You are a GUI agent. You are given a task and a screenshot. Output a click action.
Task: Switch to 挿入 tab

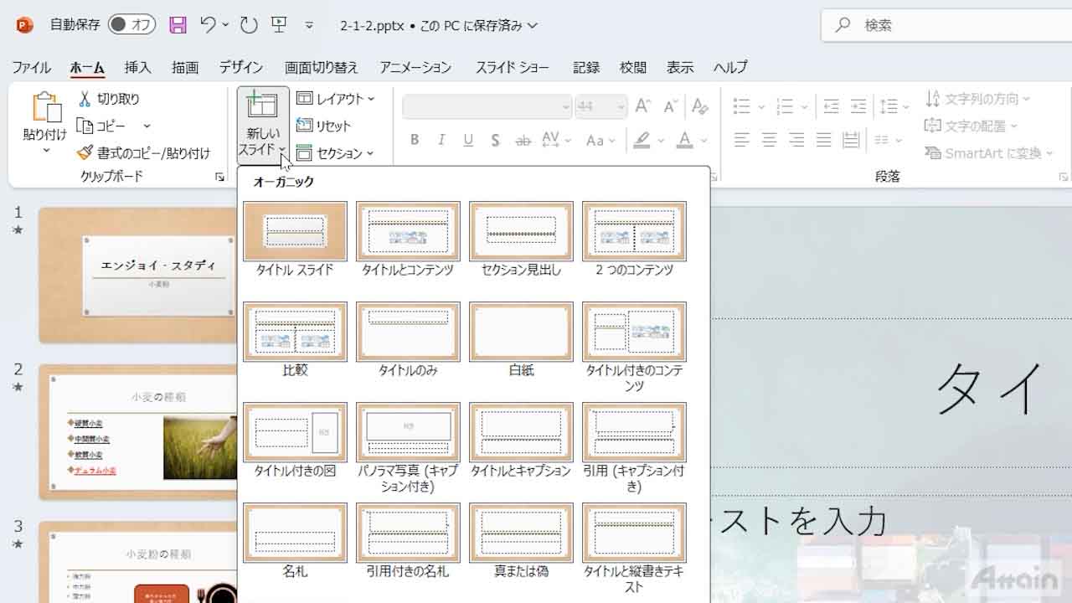click(x=137, y=67)
